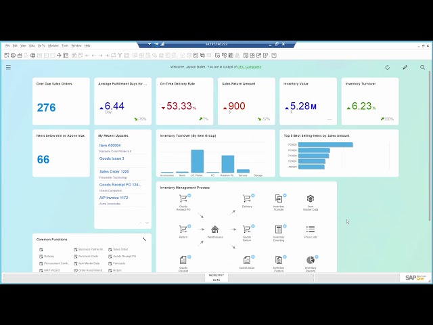
Task: Open the View menu
Action: coord(23,45)
